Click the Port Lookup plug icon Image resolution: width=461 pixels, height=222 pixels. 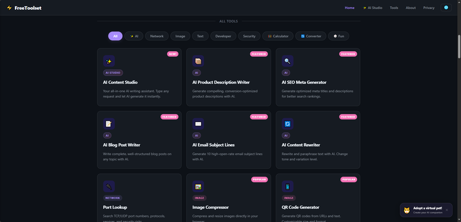[109, 186]
